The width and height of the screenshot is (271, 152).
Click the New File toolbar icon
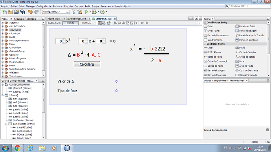(x=4, y=12)
